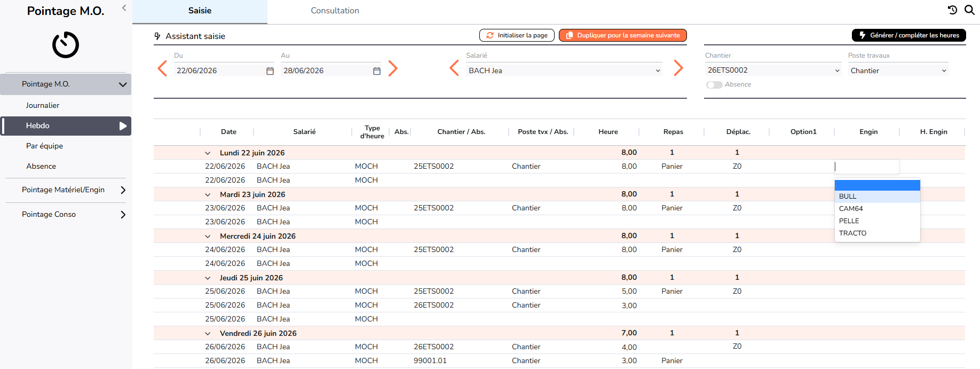This screenshot has width=980, height=369.
Task: Click 25ETS0002 on the 23/06/2026 row
Action: tap(433, 208)
